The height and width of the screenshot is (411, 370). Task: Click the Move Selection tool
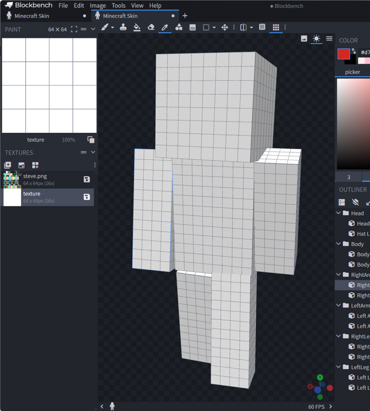pos(225,27)
